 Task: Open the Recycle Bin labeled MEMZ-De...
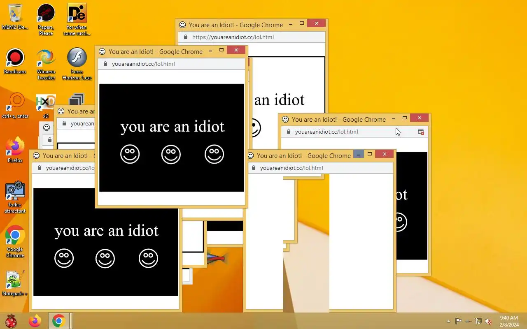point(15,16)
